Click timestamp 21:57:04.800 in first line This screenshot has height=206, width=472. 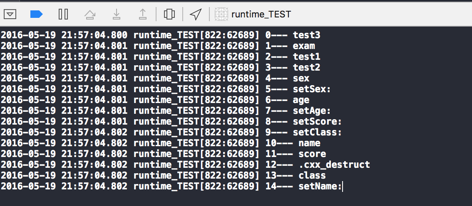tap(94, 35)
